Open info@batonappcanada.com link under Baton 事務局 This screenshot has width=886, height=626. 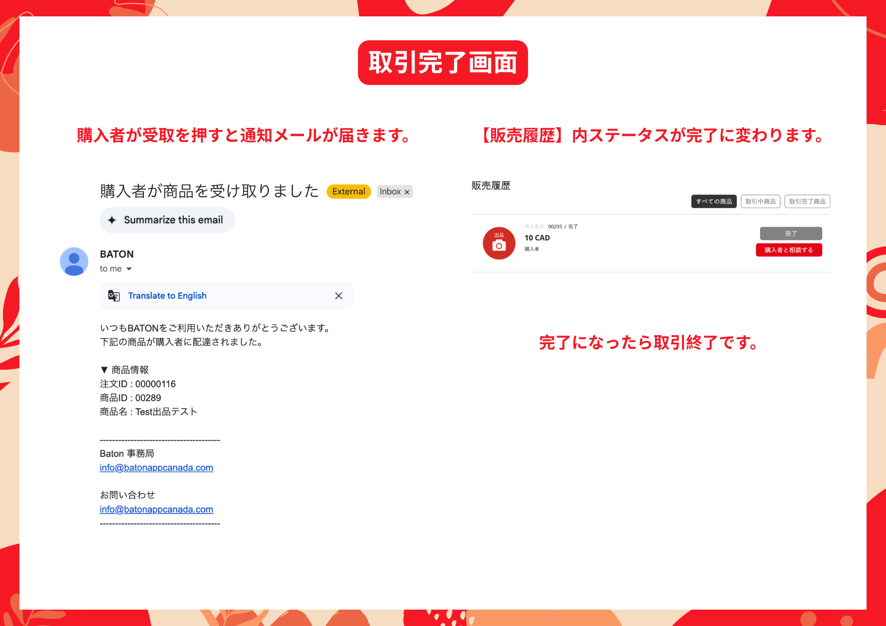(156, 468)
